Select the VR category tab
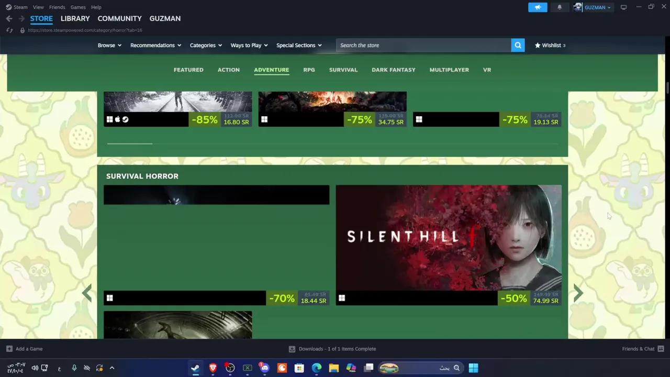Screen dimensions: 670x377 pos(487,70)
